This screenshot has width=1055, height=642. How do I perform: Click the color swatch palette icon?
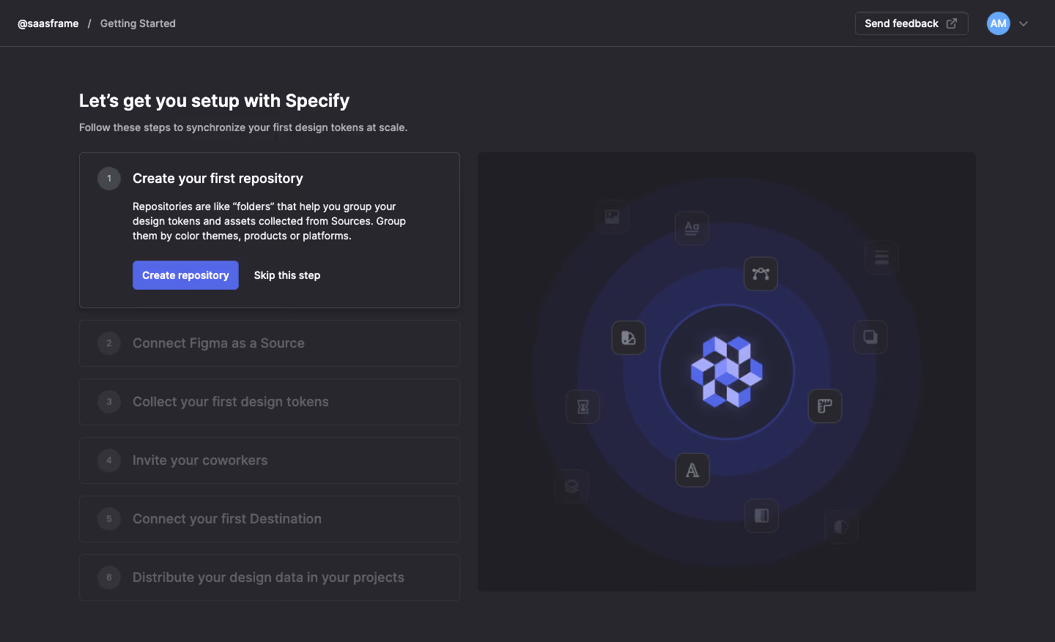coord(629,337)
